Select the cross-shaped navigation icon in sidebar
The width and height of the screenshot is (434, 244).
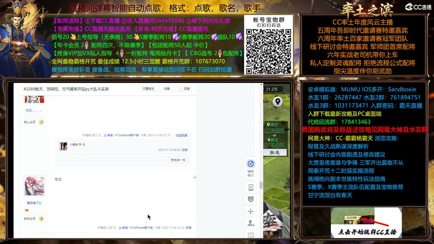click(x=251, y=211)
